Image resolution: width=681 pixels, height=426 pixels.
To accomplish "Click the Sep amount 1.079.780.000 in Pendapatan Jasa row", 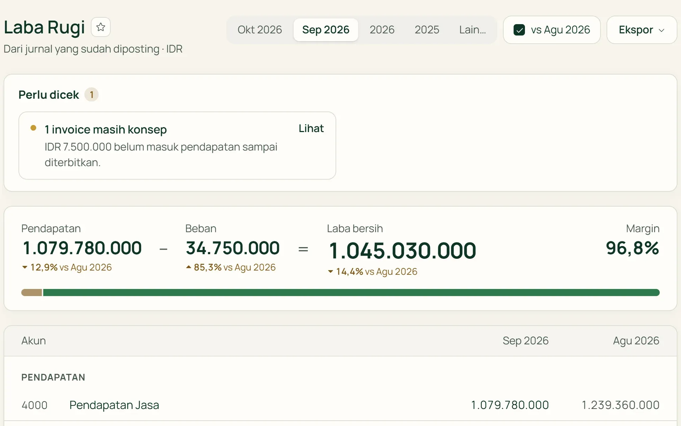I will click(510, 405).
